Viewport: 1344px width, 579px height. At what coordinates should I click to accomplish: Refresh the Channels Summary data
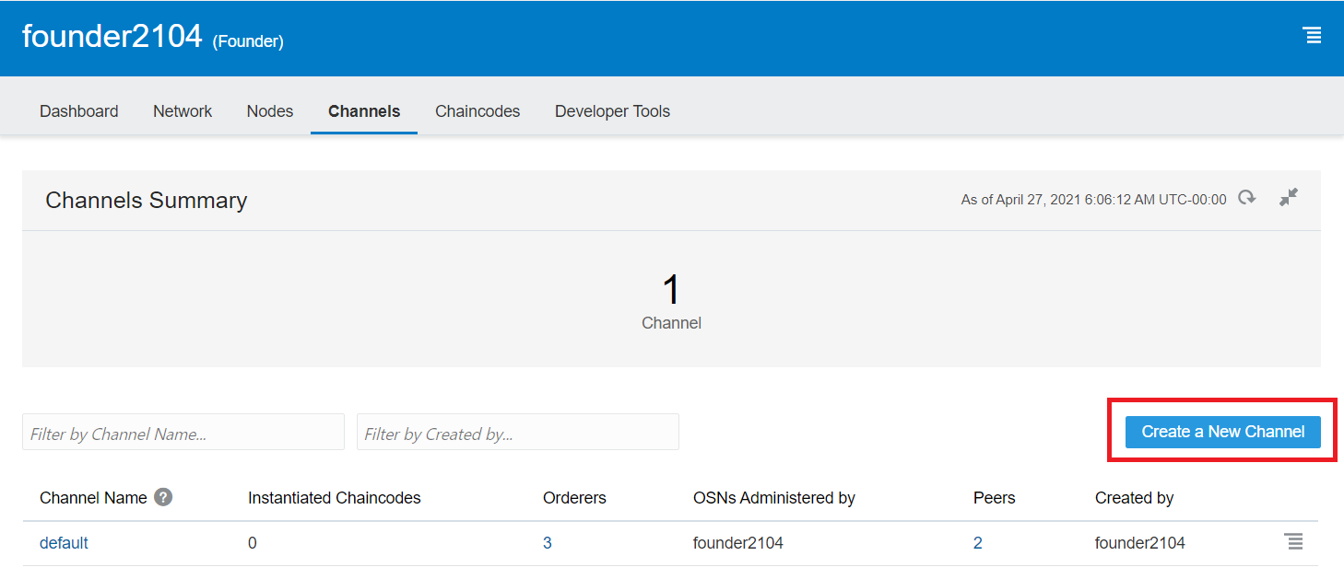click(x=1247, y=198)
